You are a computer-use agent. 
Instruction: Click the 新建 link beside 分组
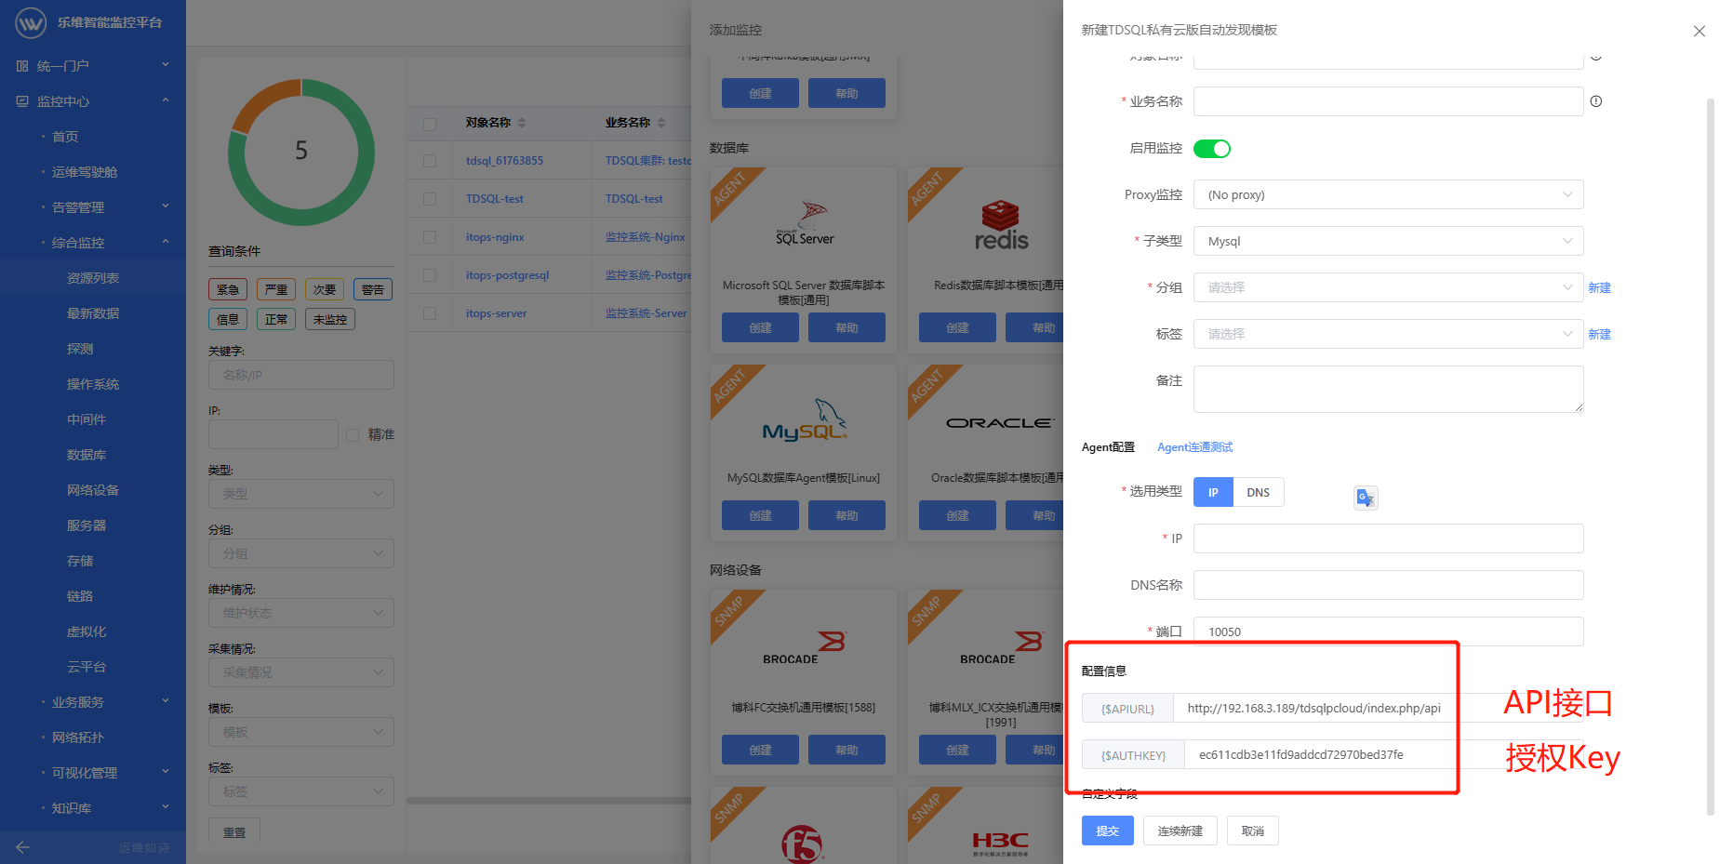click(1599, 287)
